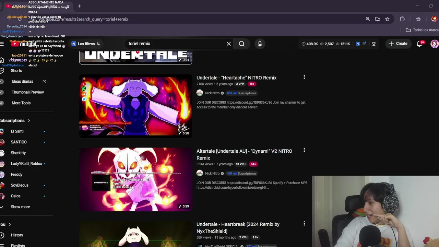
Task: Click the browser address bar URL
Action: pos(83,19)
